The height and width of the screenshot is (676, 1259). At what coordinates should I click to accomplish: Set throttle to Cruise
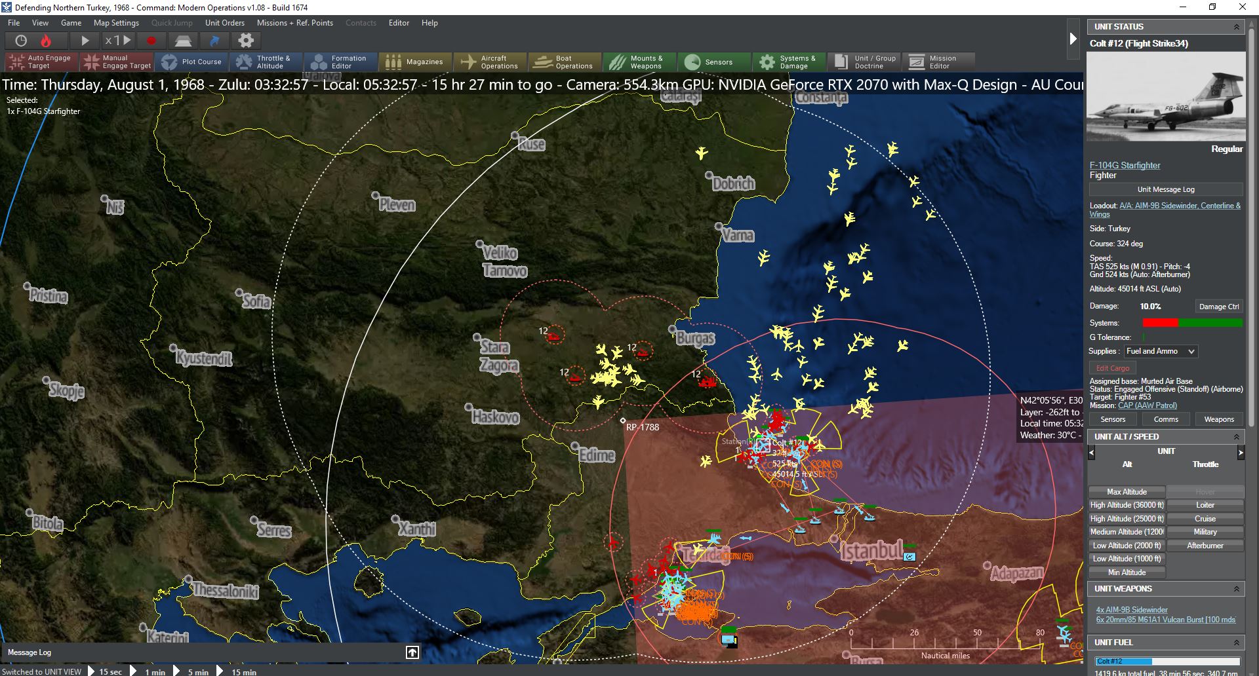(x=1205, y=519)
